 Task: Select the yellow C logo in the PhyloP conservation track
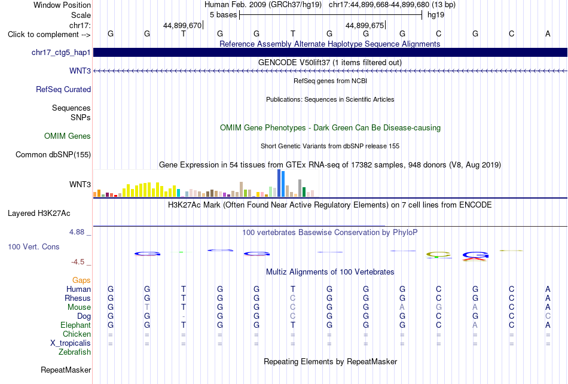click(439, 255)
